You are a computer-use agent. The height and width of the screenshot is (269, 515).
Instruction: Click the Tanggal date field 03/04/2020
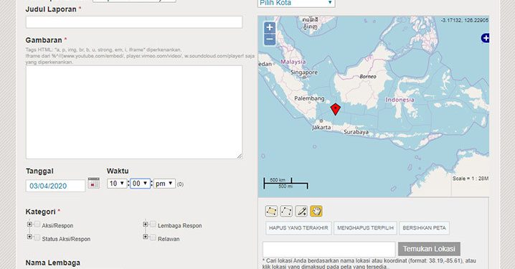(x=55, y=186)
